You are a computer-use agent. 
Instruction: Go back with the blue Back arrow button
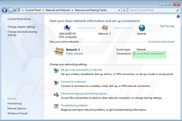pyautogui.click(x=5, y=10)
